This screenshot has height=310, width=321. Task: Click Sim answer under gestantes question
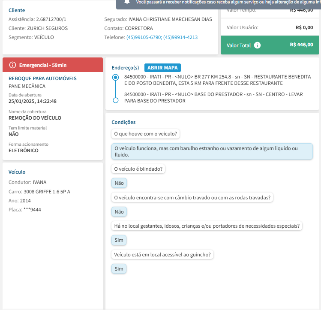click(x=119, y=240)
